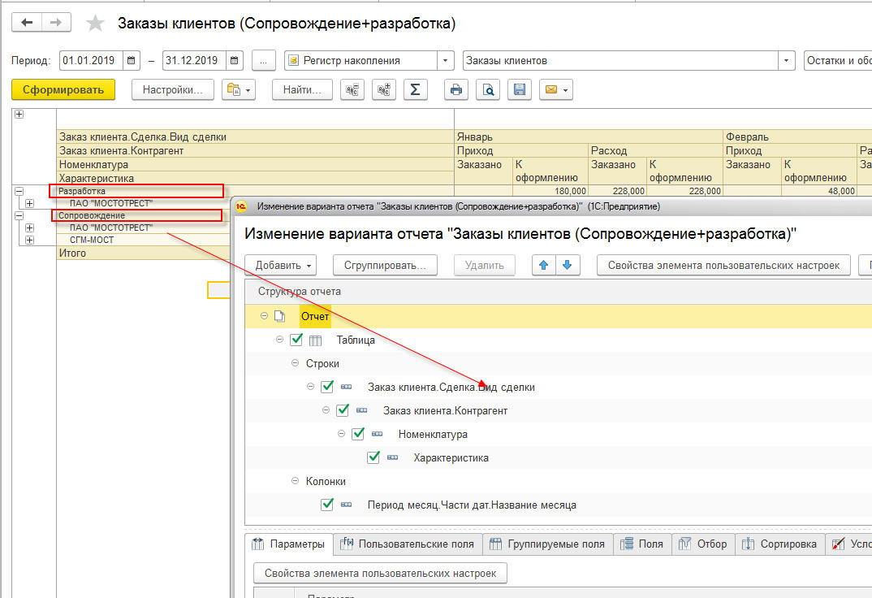Open the email icon dropdown arrow

click(566, 90)
